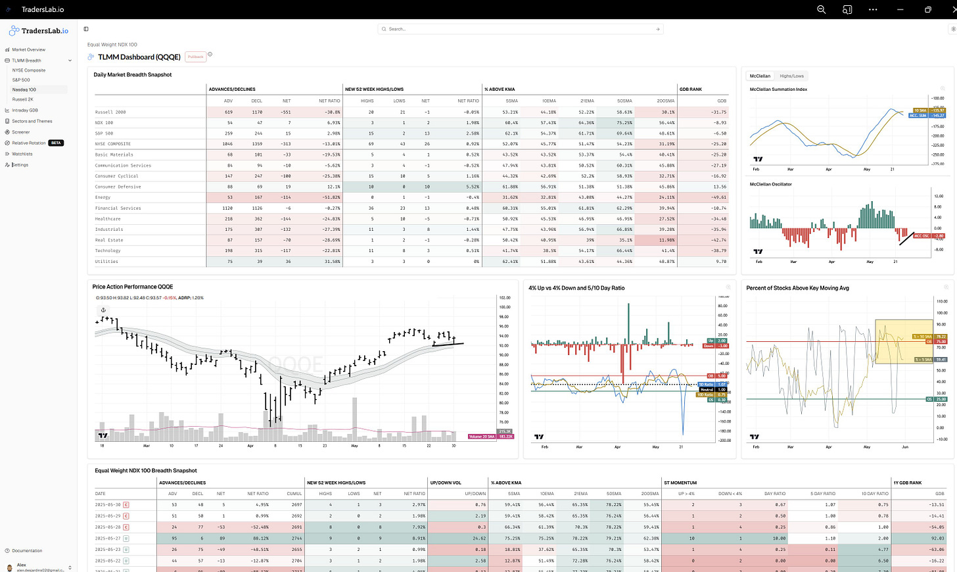Open the Relative Rotation page

(x=29, y=143)
